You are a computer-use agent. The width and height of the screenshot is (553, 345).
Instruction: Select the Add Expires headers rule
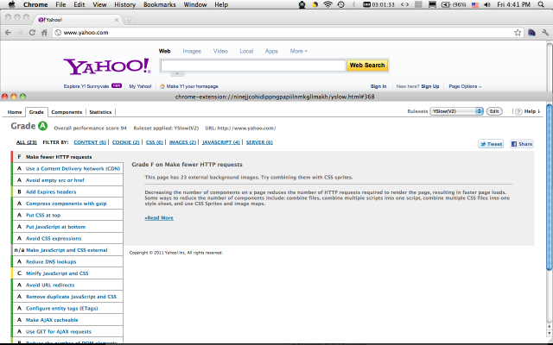[67, 191]
